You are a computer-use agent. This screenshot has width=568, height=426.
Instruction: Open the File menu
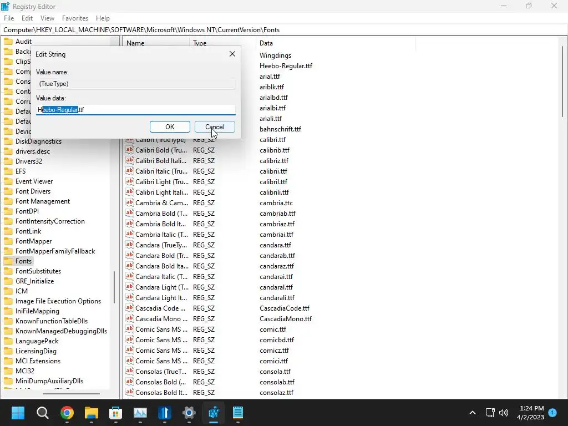(x=9, y=18)
